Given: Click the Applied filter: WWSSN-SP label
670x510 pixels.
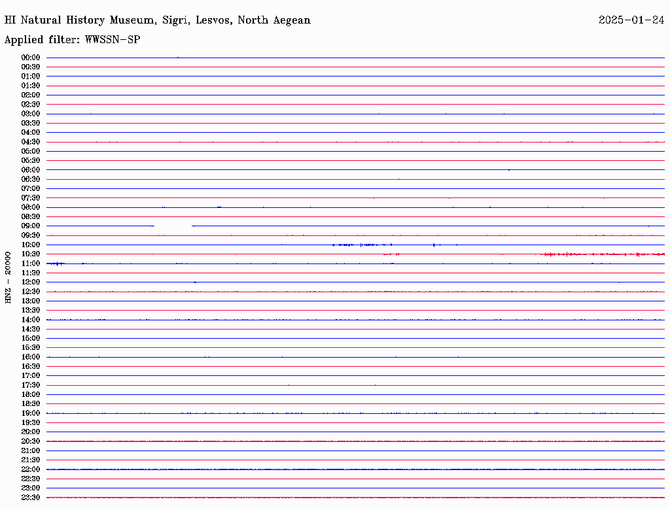Looking at the screenshot, I should coord(72,40).
